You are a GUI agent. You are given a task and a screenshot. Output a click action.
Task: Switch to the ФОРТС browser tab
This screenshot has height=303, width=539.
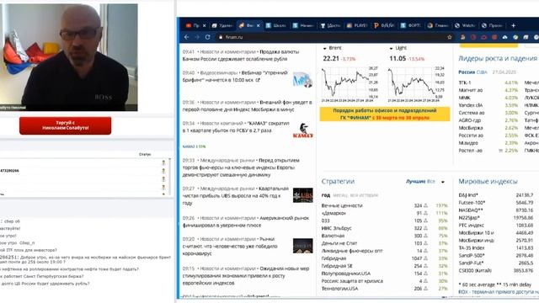click(411, 25)
